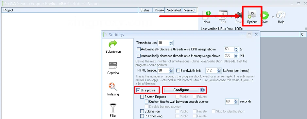The height and width of the screenshot is (119, 307).
Task: Check Custom time to wait between queries
Action: 147,101
